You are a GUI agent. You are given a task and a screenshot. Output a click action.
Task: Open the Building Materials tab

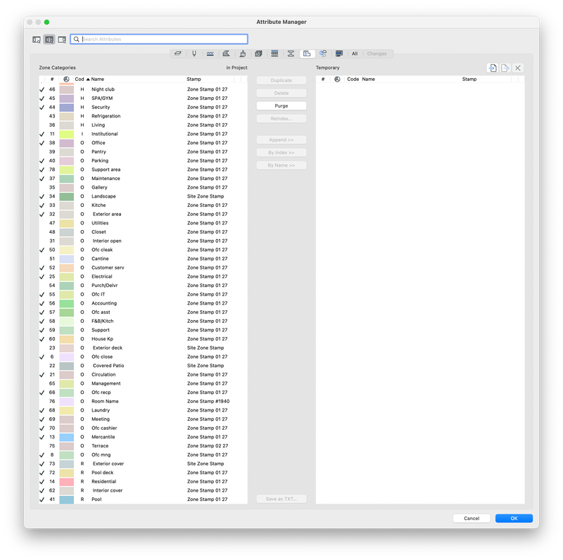click(x=258, y=54)
